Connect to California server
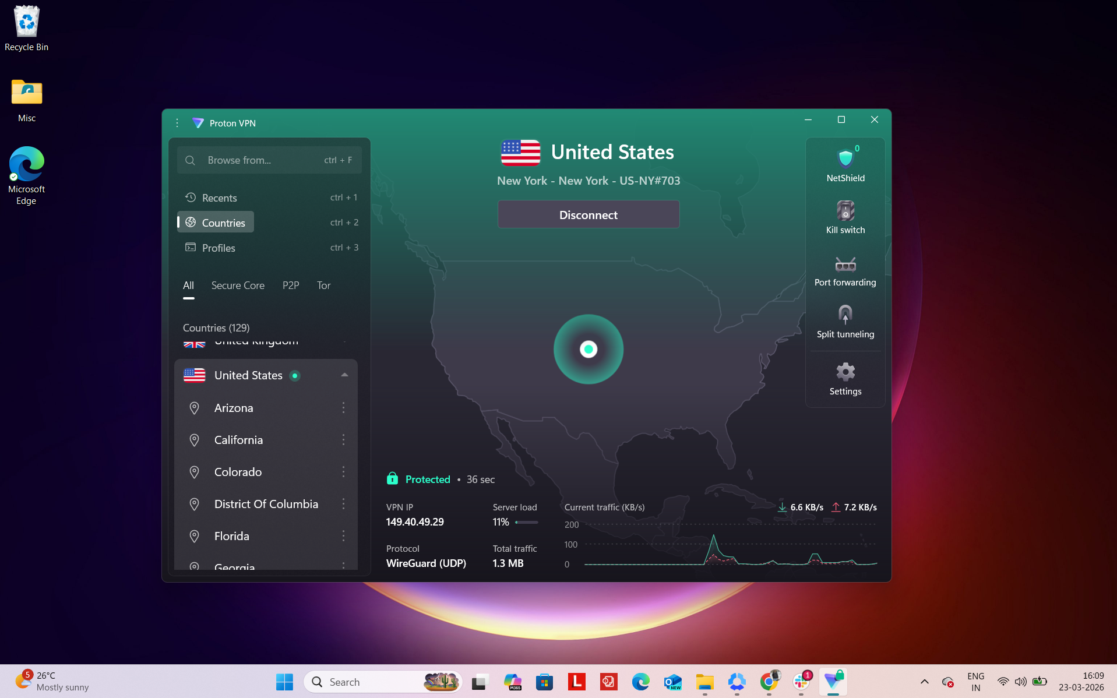 click(238, 440)
